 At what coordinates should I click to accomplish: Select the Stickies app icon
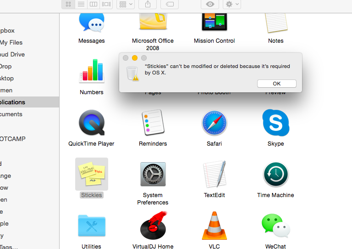point(92,174)
